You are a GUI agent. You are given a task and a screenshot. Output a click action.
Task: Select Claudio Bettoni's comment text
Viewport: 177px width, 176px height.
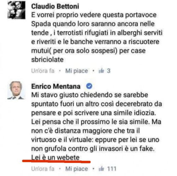pyautogui.click(x=97, y=37)
